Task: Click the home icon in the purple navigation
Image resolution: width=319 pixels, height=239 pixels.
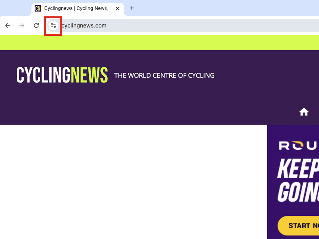Action: tap(304, 112)
